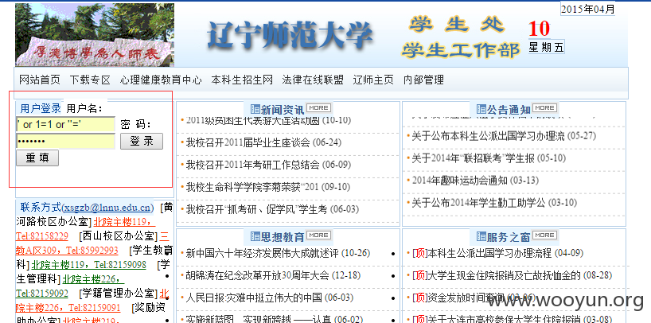The height and width of the screenshot is (323, 651).
Task: Open MORE beside 公告通知
Action: [544, 108]
